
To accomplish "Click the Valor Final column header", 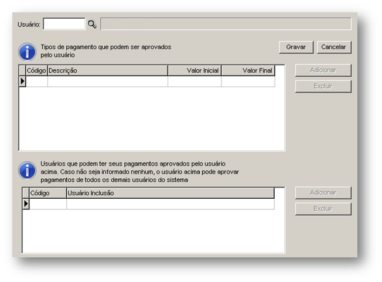I will pos(248,71).
